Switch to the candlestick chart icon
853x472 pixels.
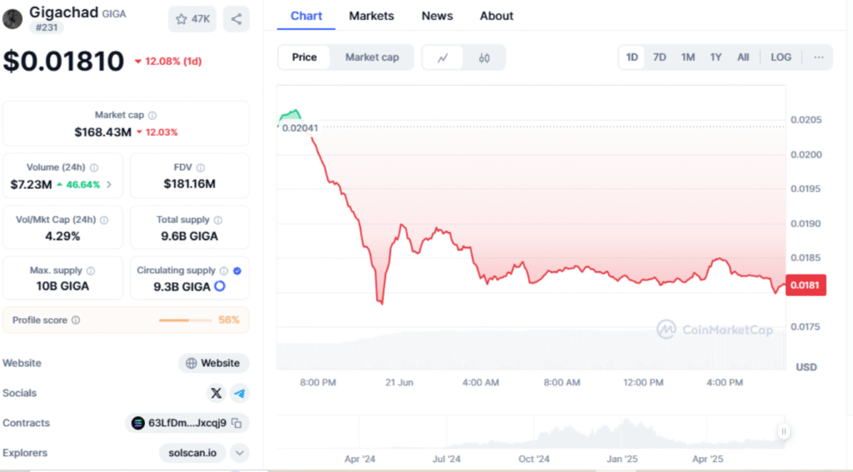click(484, 57)
